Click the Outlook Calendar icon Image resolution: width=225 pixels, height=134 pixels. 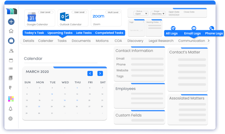[x=64, y=16]
